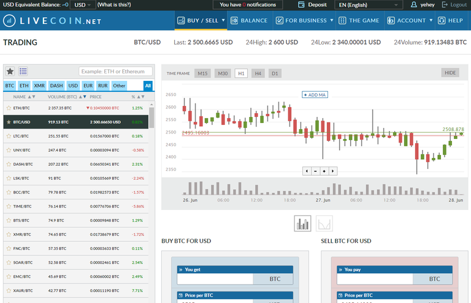471x303 pixels.
Task: Filter market pairs by the DASH tab
Action: point(56,86)
